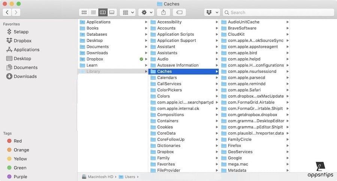This screenshot has width=337, height=181.
Task: Open the gear Action menu
Action: tap(146, 12)
